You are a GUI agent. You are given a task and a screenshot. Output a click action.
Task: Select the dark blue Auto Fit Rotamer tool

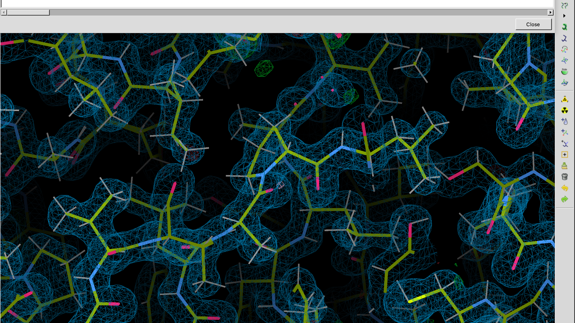pyautogui.click(x=565, y=38)
